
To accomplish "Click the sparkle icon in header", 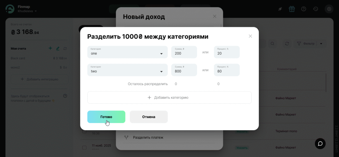I will (280, 9).
